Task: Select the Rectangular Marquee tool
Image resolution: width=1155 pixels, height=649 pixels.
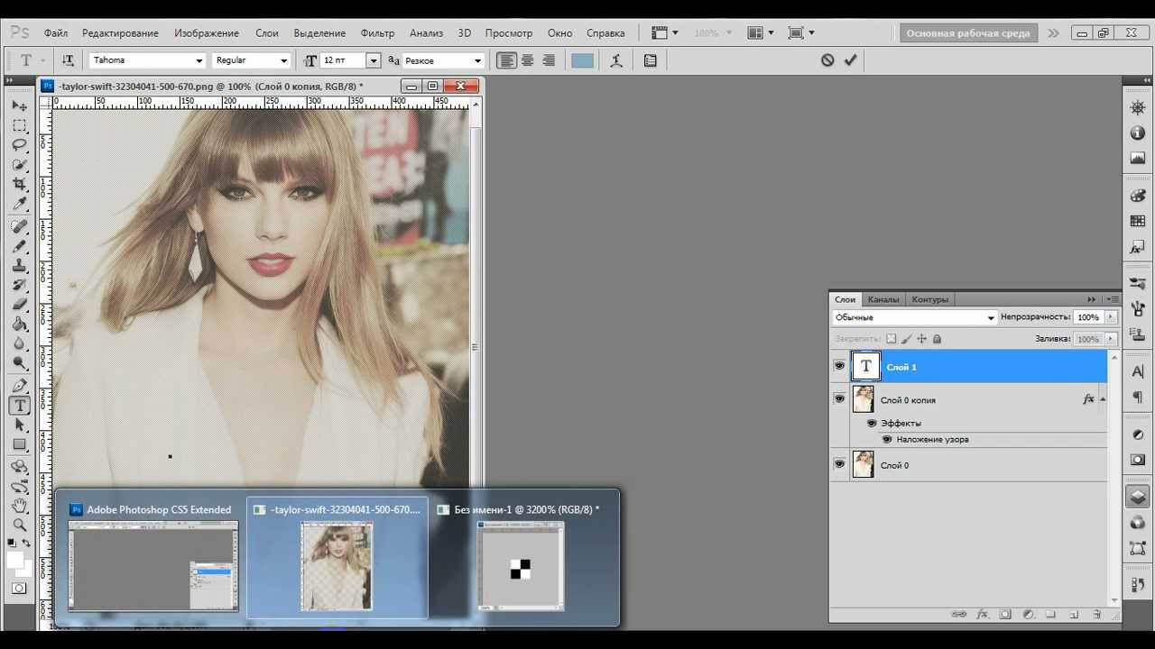Action: [x=19, y=125]
